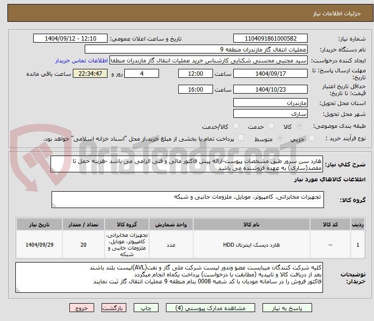Screen dimensions: 374x321
Task: Click the ساعت باقی مانده label
Action: pyautogui.click(x=49, y=74)
